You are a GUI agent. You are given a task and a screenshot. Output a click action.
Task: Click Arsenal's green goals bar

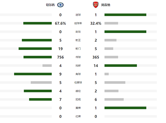point(125,15)
